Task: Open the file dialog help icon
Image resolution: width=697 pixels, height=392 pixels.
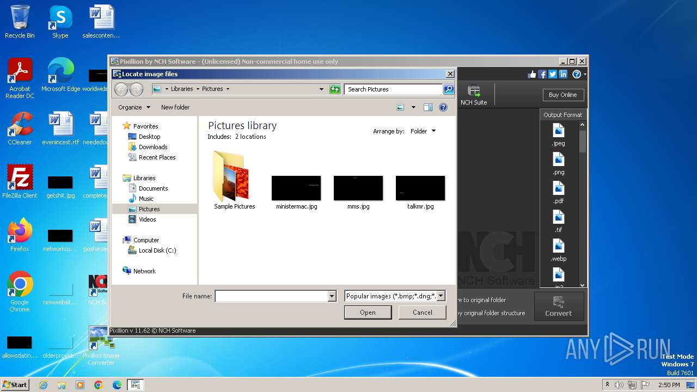Action: click(443, 107)
